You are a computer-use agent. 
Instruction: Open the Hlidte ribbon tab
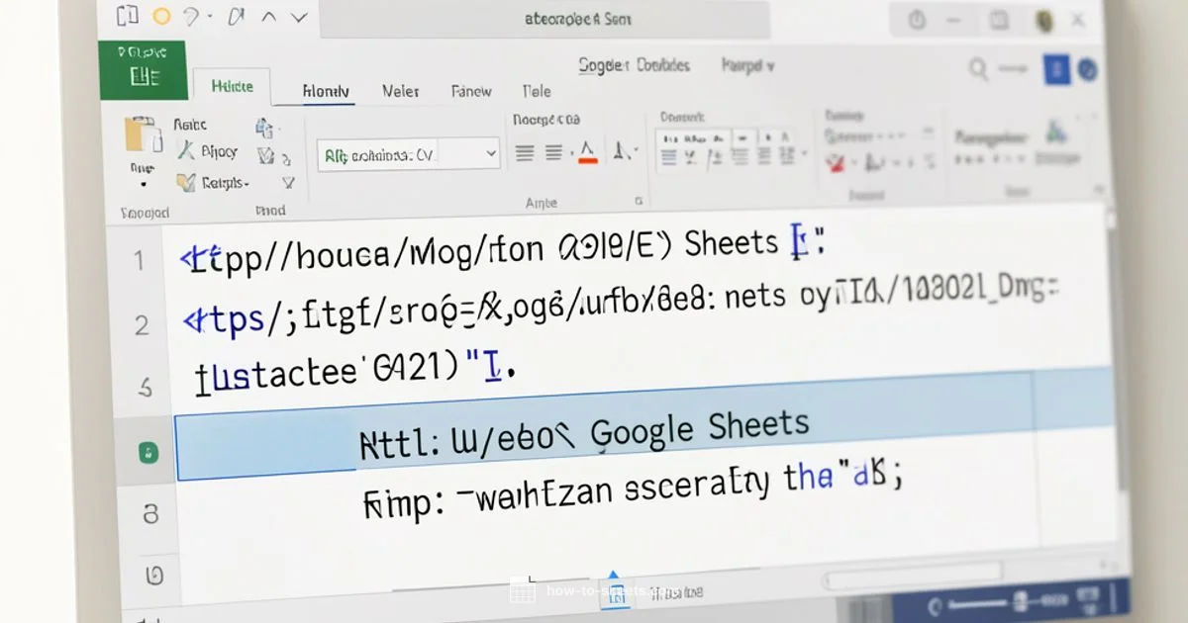(232, 87)
